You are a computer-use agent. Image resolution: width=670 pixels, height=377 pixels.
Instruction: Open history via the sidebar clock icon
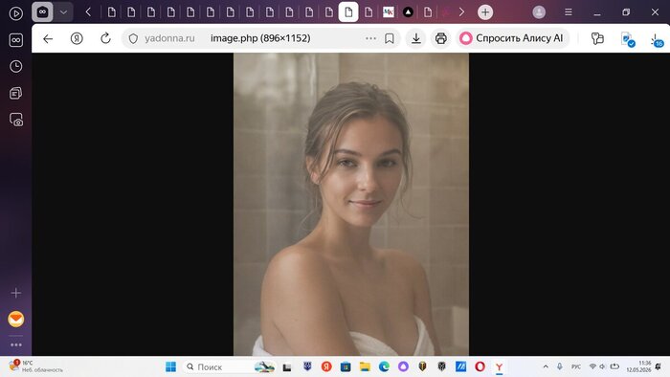16,66
